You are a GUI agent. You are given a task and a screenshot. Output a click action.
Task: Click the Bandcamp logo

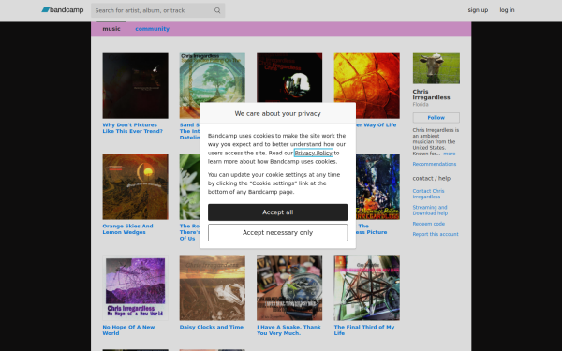63,10
